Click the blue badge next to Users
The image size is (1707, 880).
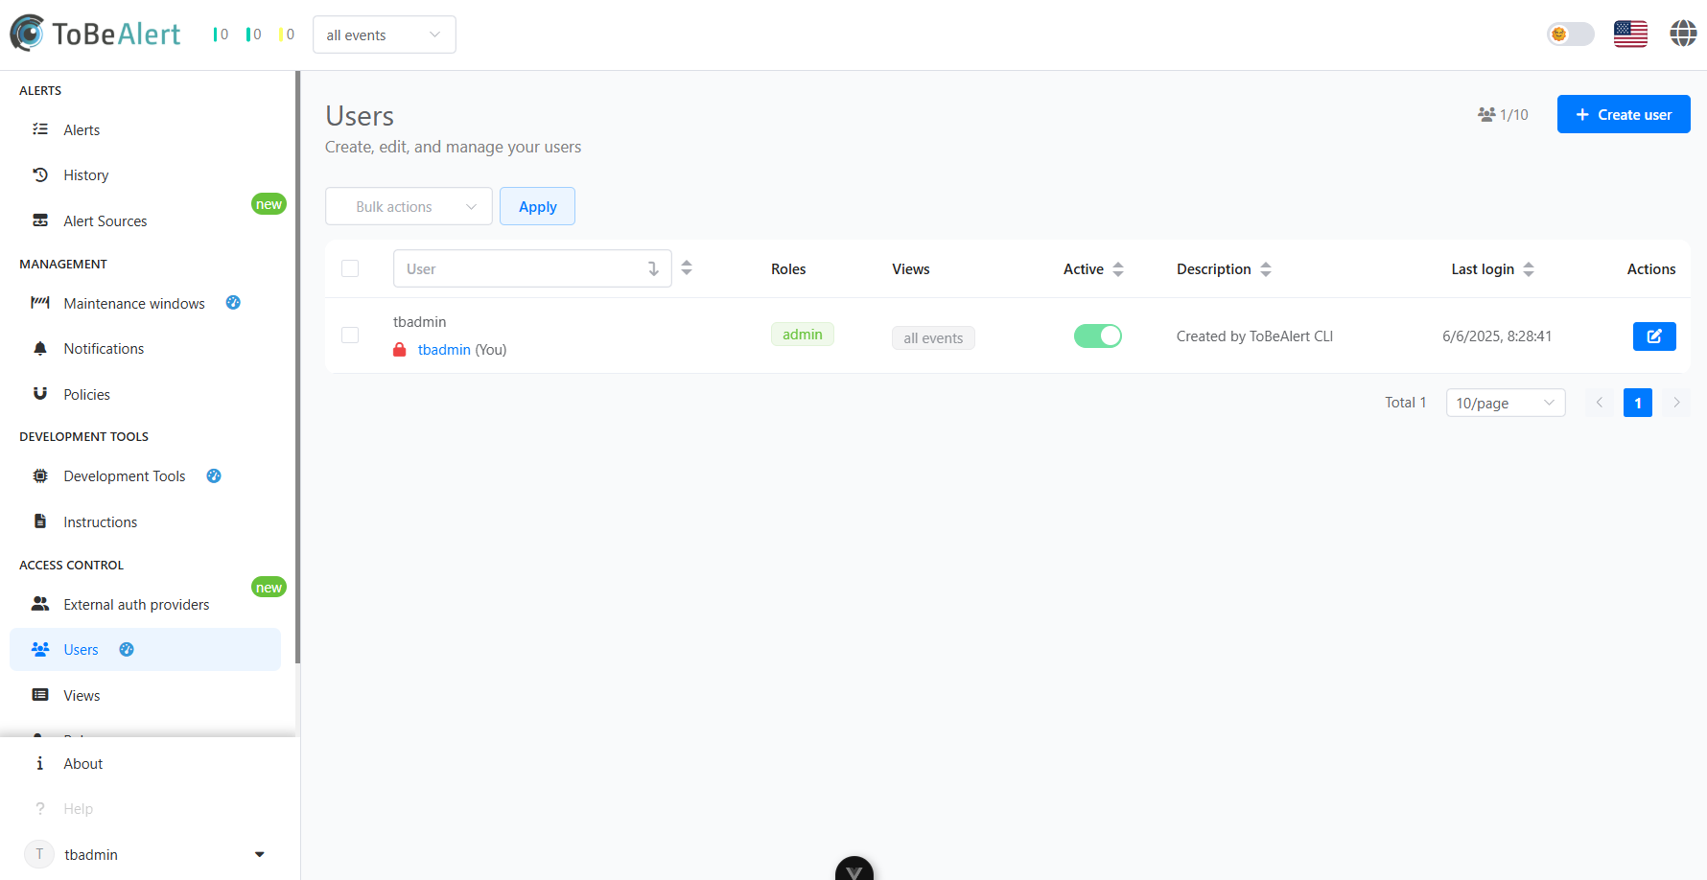pyautogui.click(x=127, y=649)
